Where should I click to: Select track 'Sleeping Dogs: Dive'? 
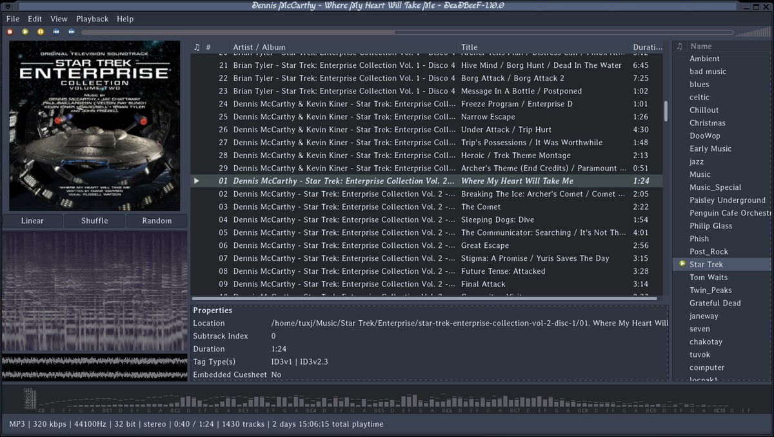426,220
